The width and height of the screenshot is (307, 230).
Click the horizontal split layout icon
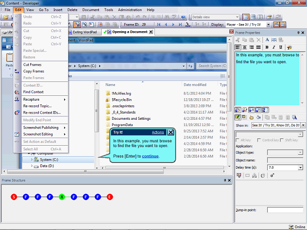[x=253, y=17]
